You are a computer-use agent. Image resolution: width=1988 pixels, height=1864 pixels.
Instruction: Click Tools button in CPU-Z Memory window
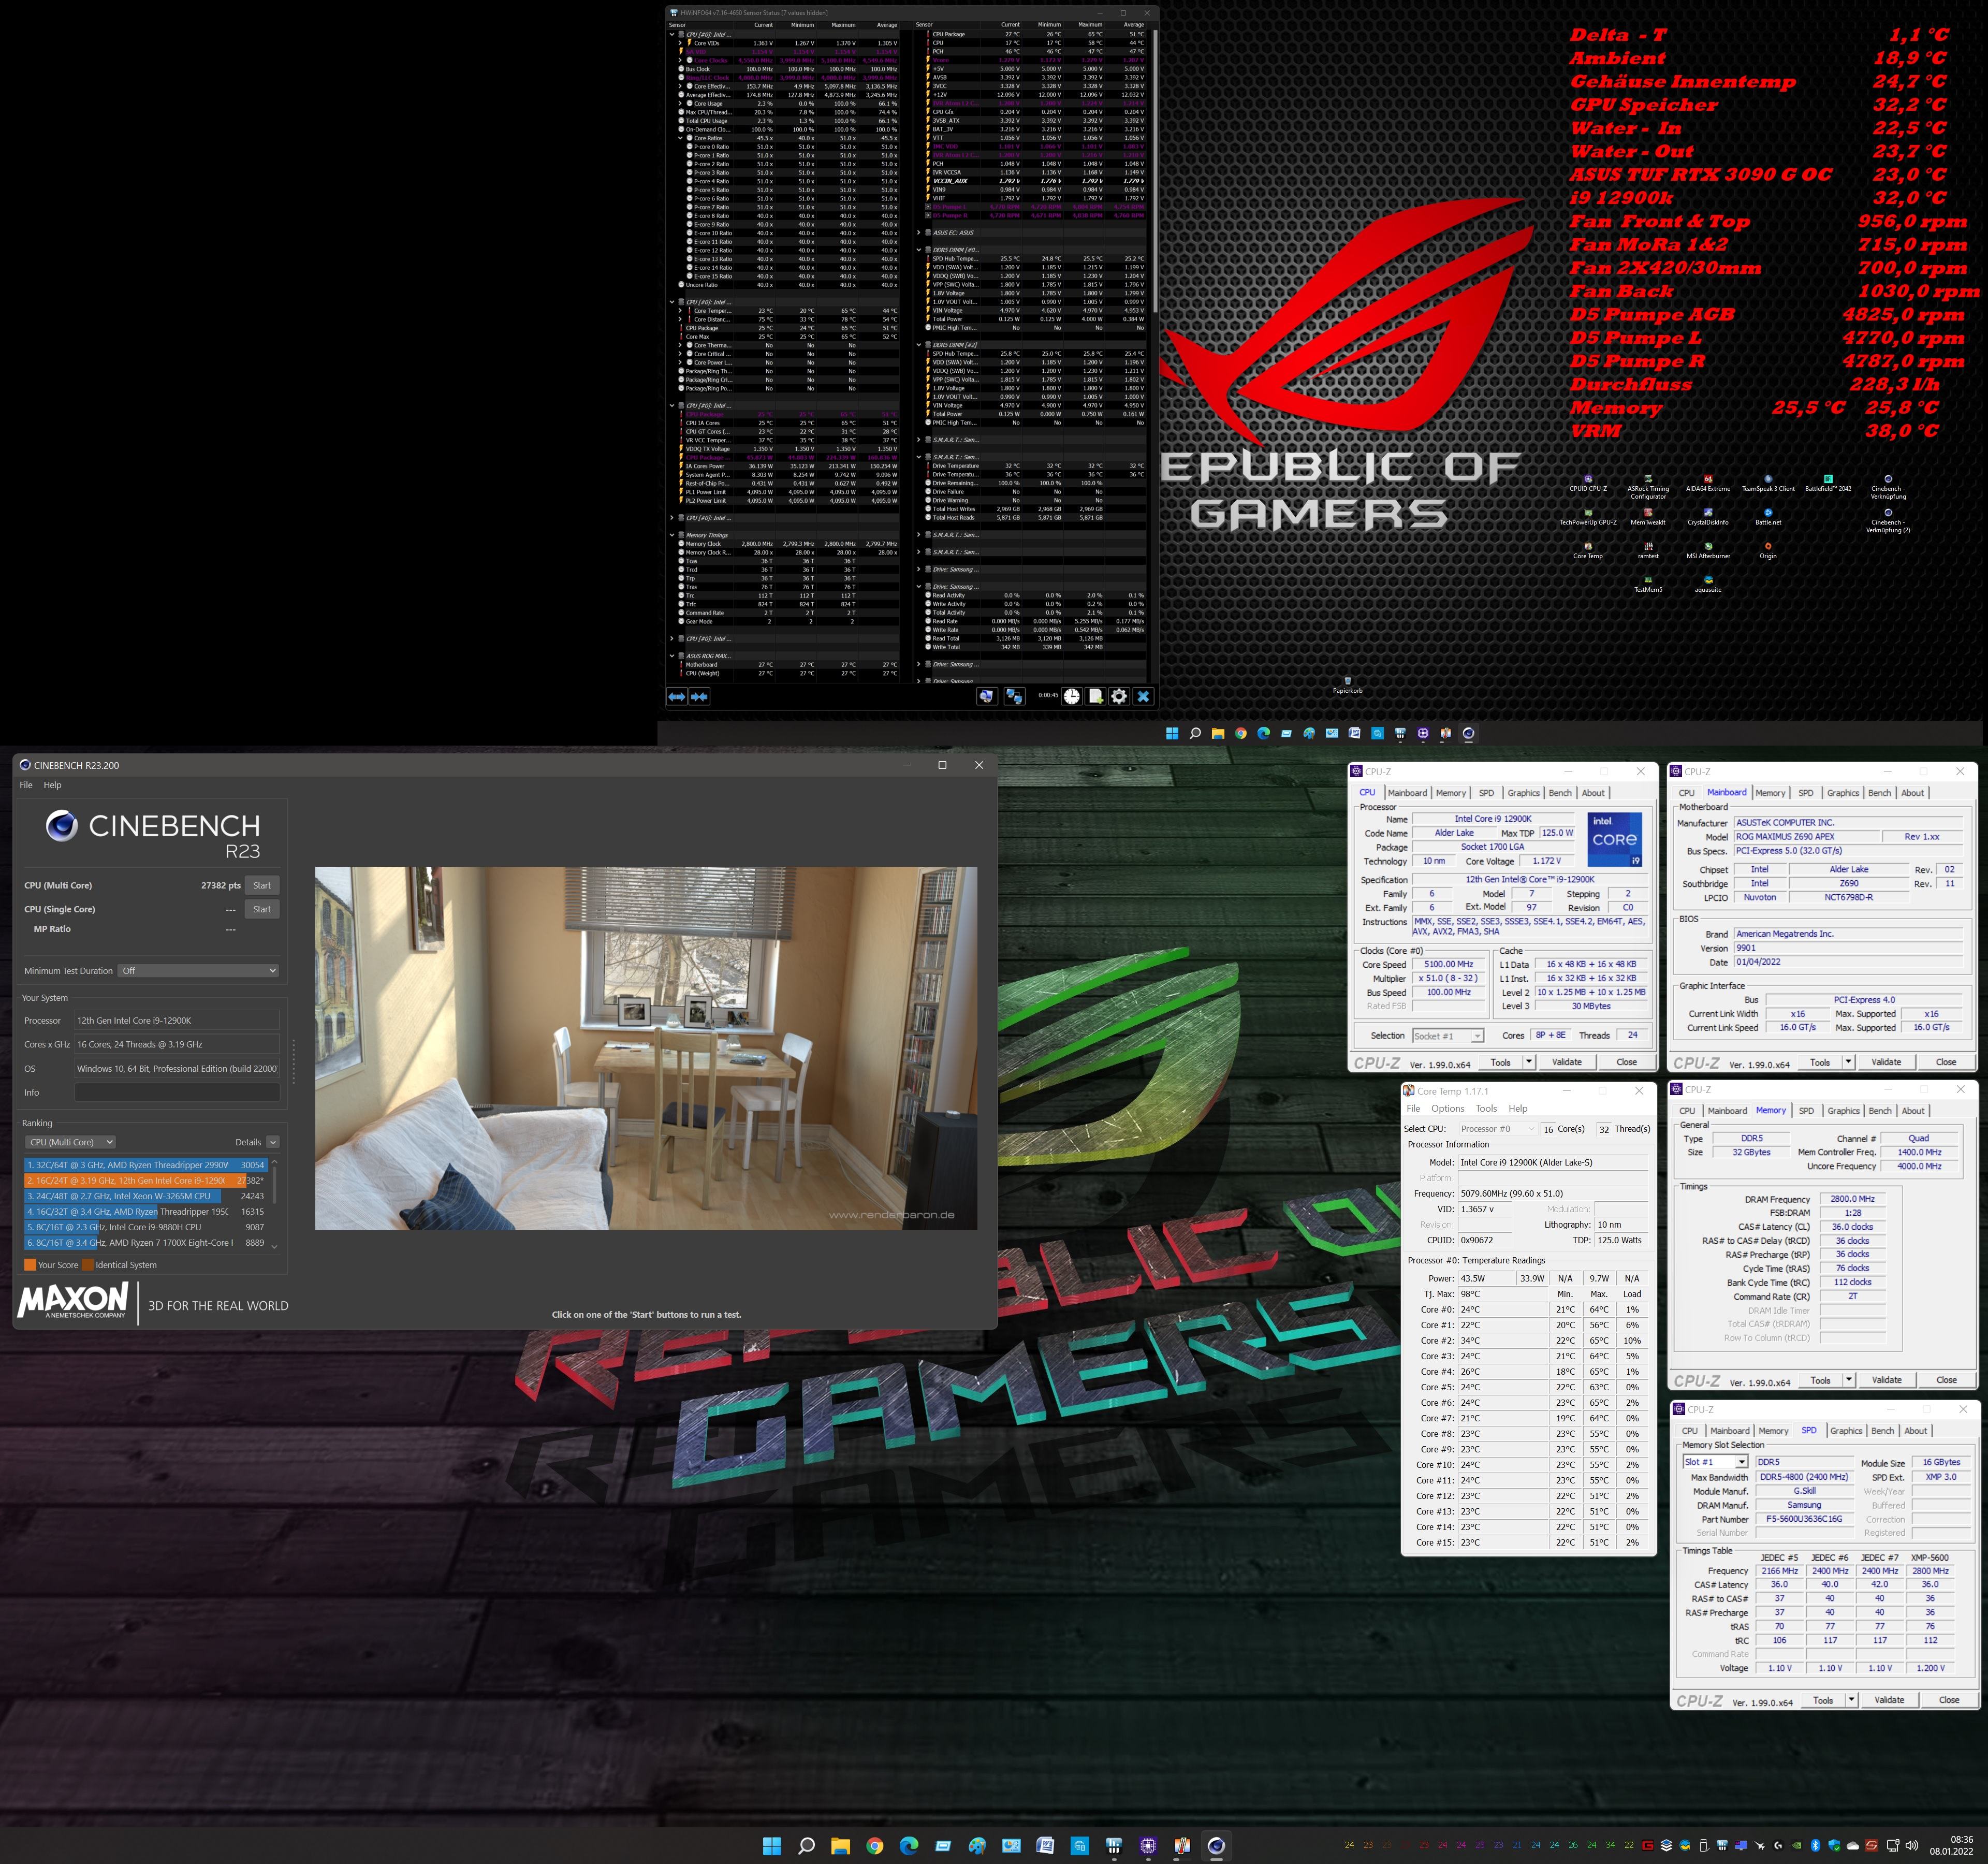1820,1380
